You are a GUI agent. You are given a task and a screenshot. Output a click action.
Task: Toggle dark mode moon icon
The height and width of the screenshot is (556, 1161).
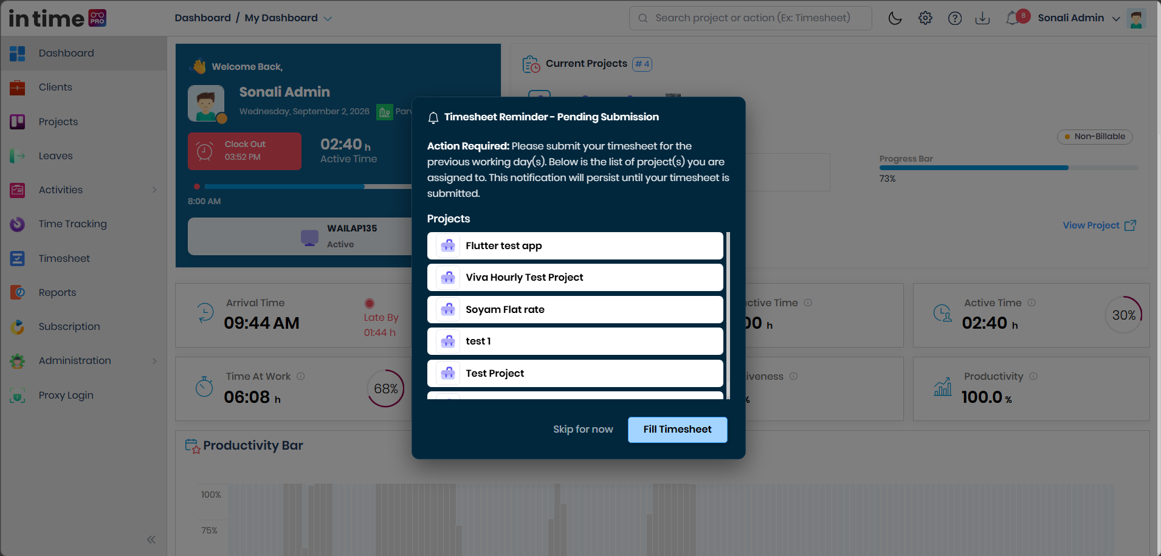(x=895, y=18)
